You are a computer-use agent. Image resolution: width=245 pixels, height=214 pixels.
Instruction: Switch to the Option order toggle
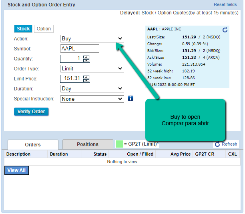pos(44,29)
